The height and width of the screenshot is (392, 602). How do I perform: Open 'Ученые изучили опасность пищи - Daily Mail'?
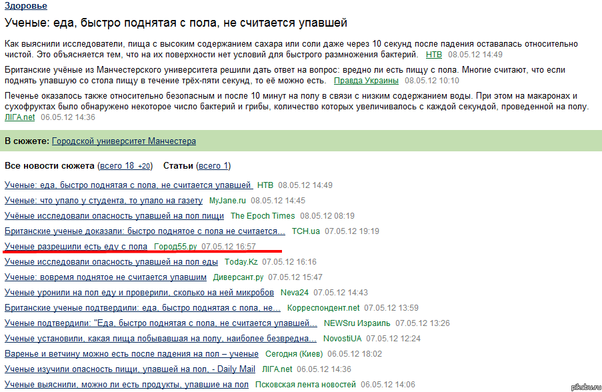[x=130, y=369]
